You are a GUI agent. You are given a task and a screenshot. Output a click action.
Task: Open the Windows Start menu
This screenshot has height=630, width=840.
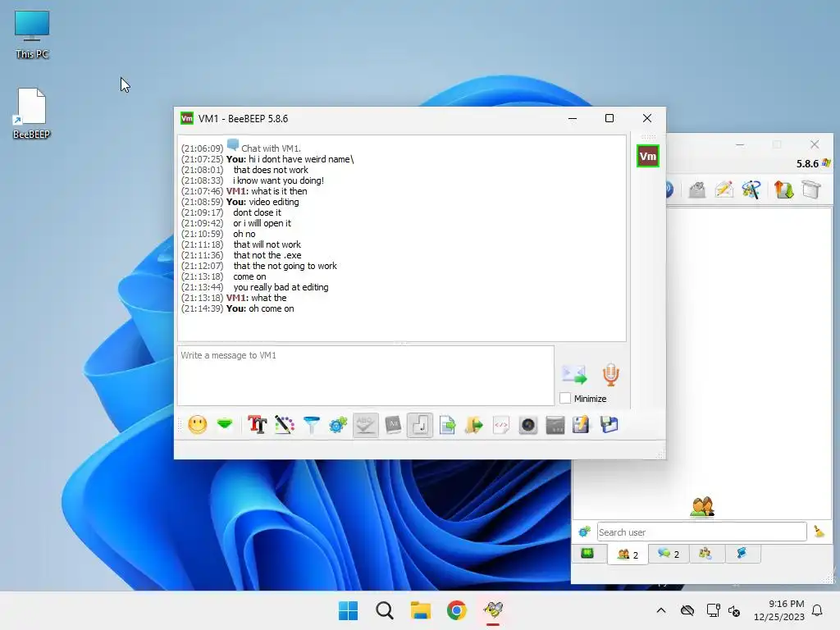tap(348, 610)
